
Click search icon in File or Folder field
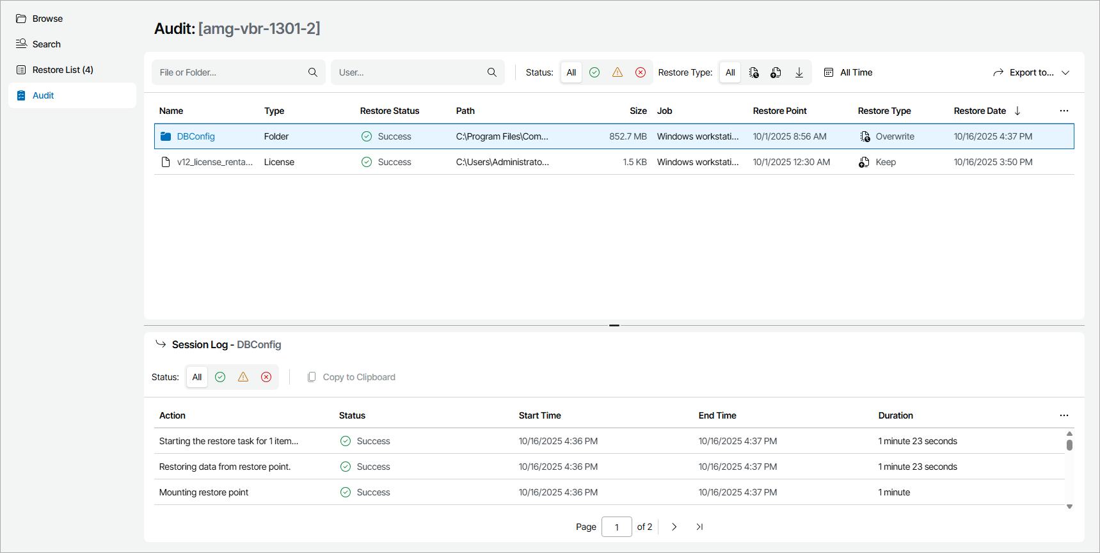[313, 72]
